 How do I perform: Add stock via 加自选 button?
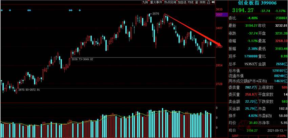coord(182,2)
